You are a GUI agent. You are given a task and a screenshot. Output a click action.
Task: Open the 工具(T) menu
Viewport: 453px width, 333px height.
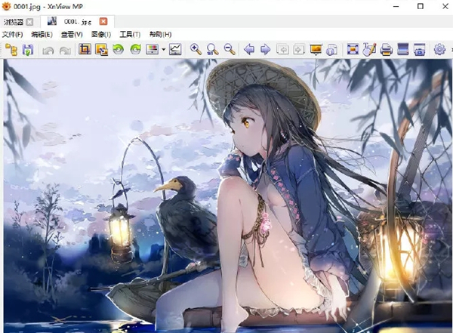point(130,34)
